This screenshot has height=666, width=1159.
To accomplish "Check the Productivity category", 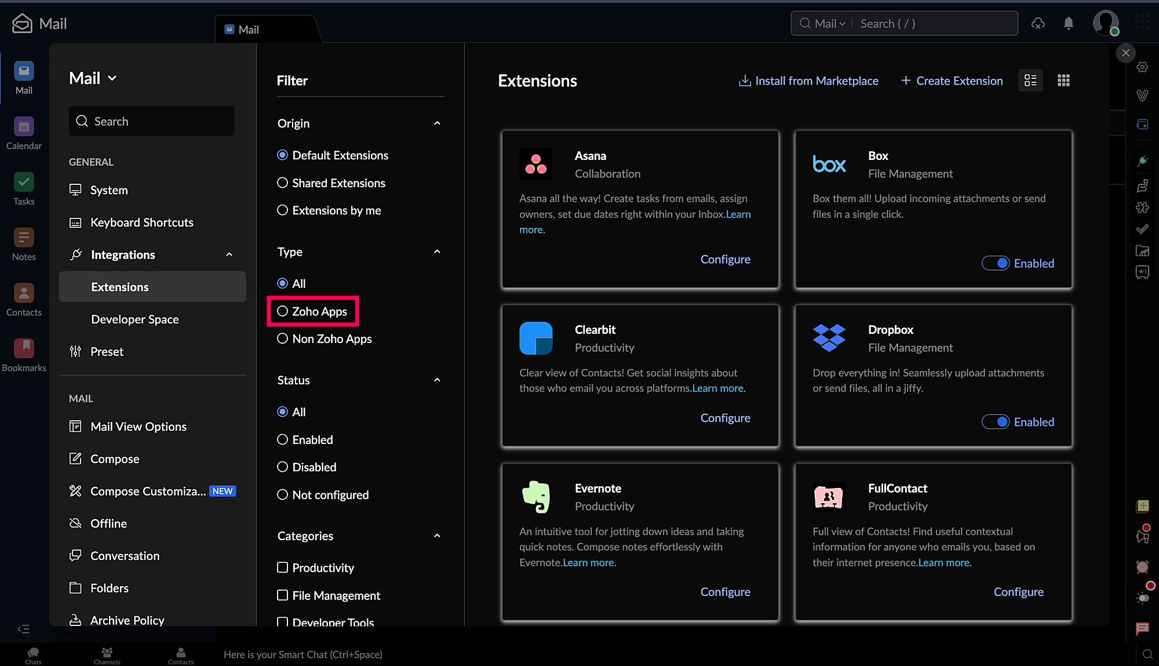I will (x=316, y=568).
